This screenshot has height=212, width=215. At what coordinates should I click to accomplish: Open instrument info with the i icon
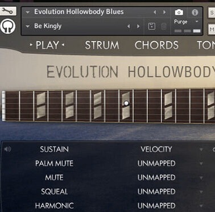point(195,13)
